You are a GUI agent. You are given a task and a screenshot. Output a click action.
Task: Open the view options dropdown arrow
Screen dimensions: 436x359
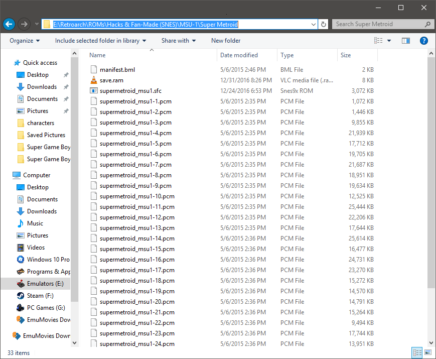coord(389,41)
